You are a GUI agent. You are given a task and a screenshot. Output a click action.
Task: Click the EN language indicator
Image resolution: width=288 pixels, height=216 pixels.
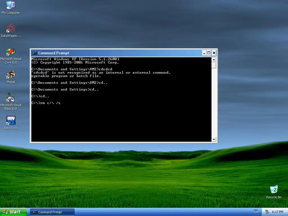[x=256, y=212]
